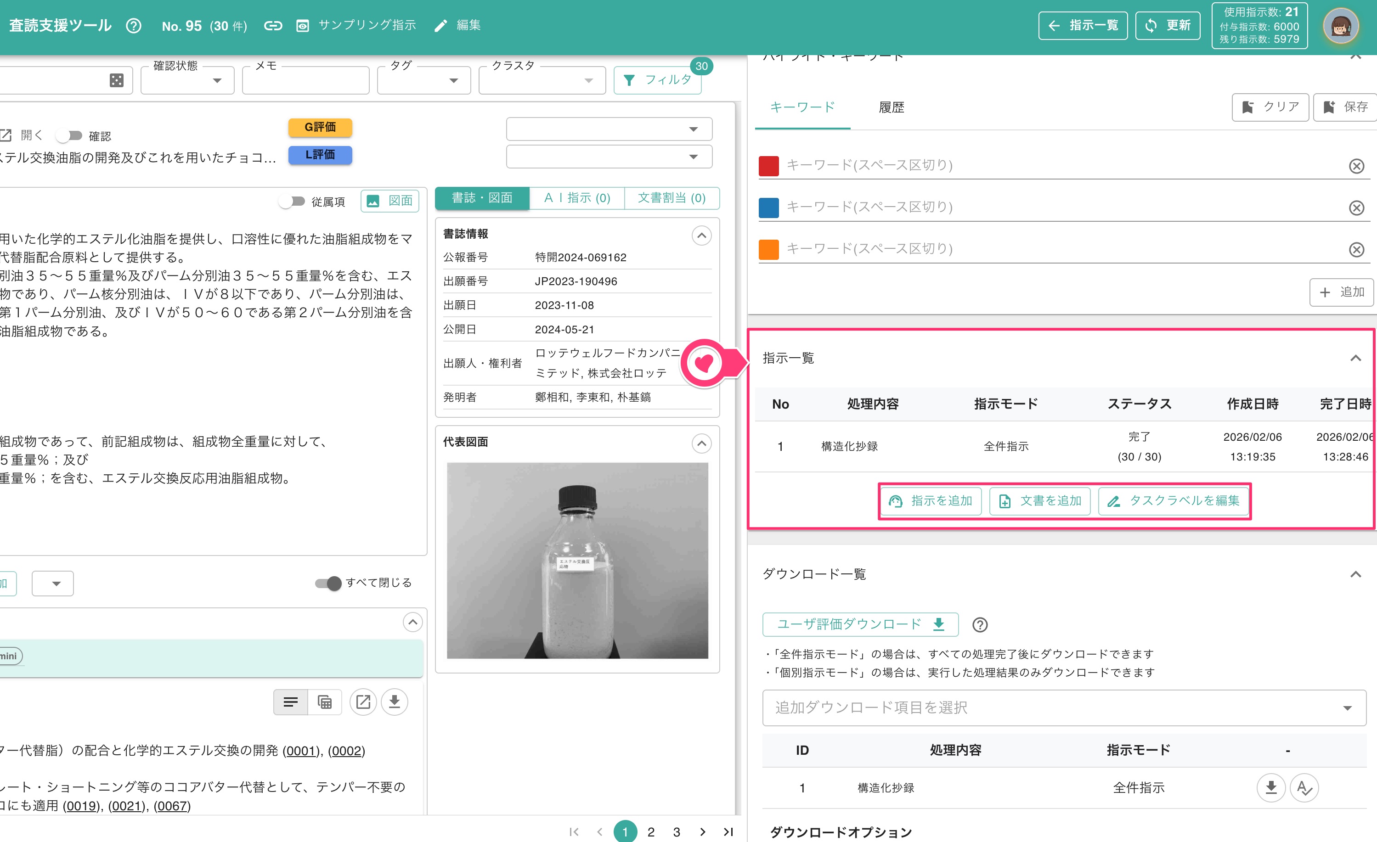Click the user avatar in top right
1377x842 pixels.
(x=1341, y=26)
